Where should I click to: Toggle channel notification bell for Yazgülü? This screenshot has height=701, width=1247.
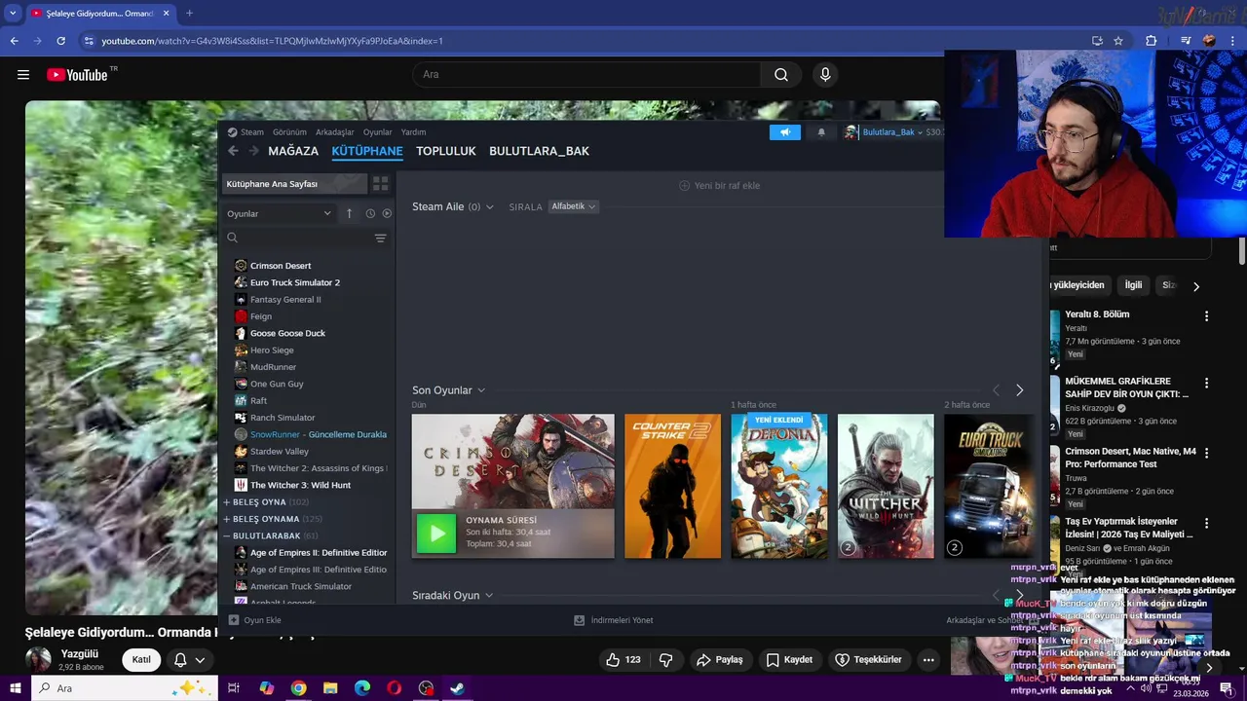pos(188,660)
